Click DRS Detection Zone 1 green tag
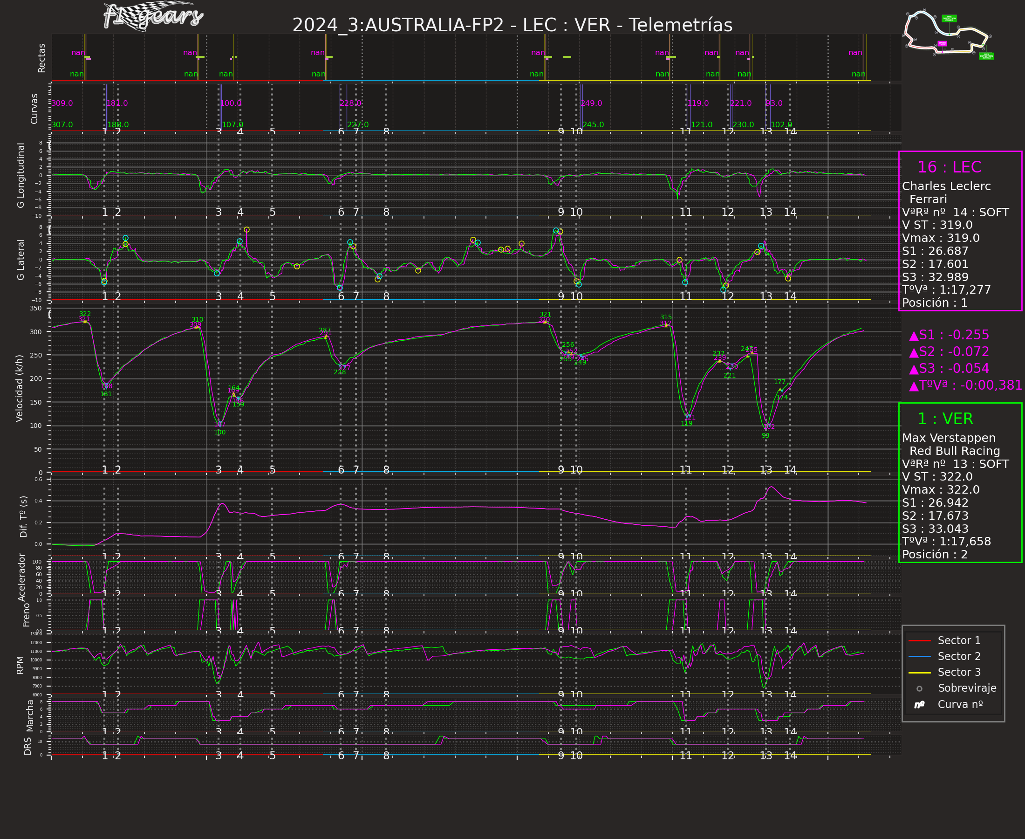This screenshot has height=839, width=1025. [x=949, y=18]
